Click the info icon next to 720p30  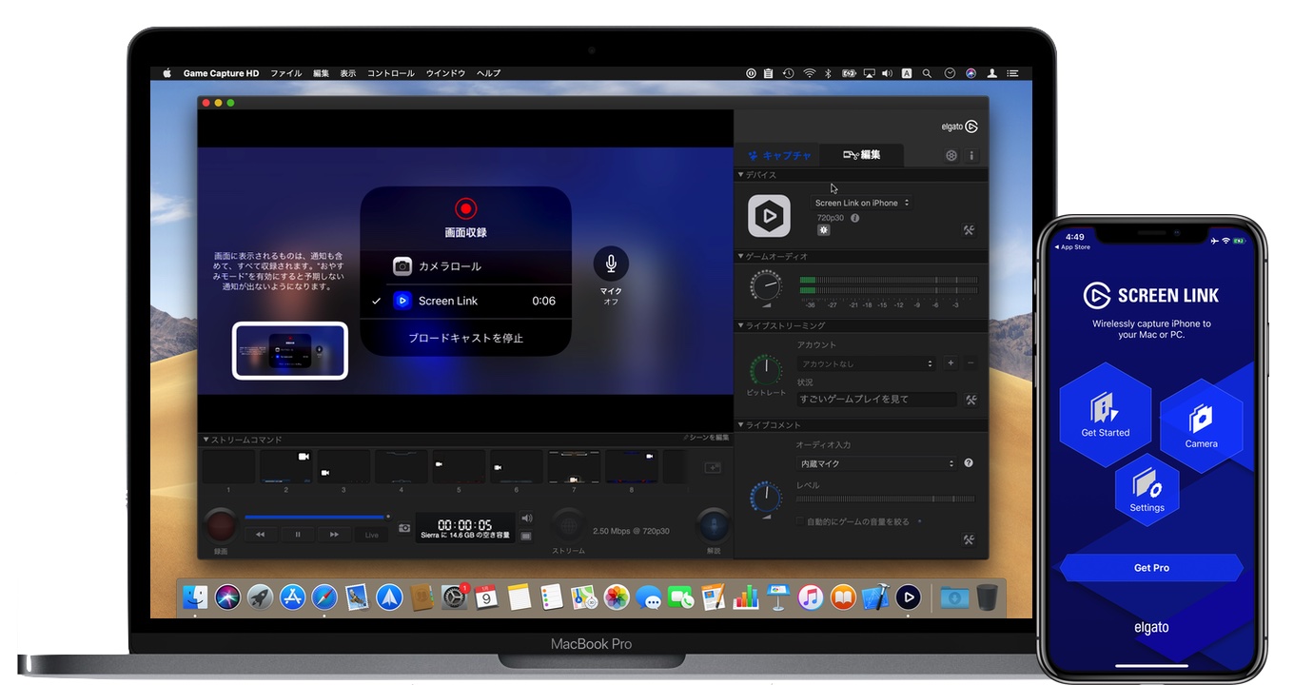854,218
